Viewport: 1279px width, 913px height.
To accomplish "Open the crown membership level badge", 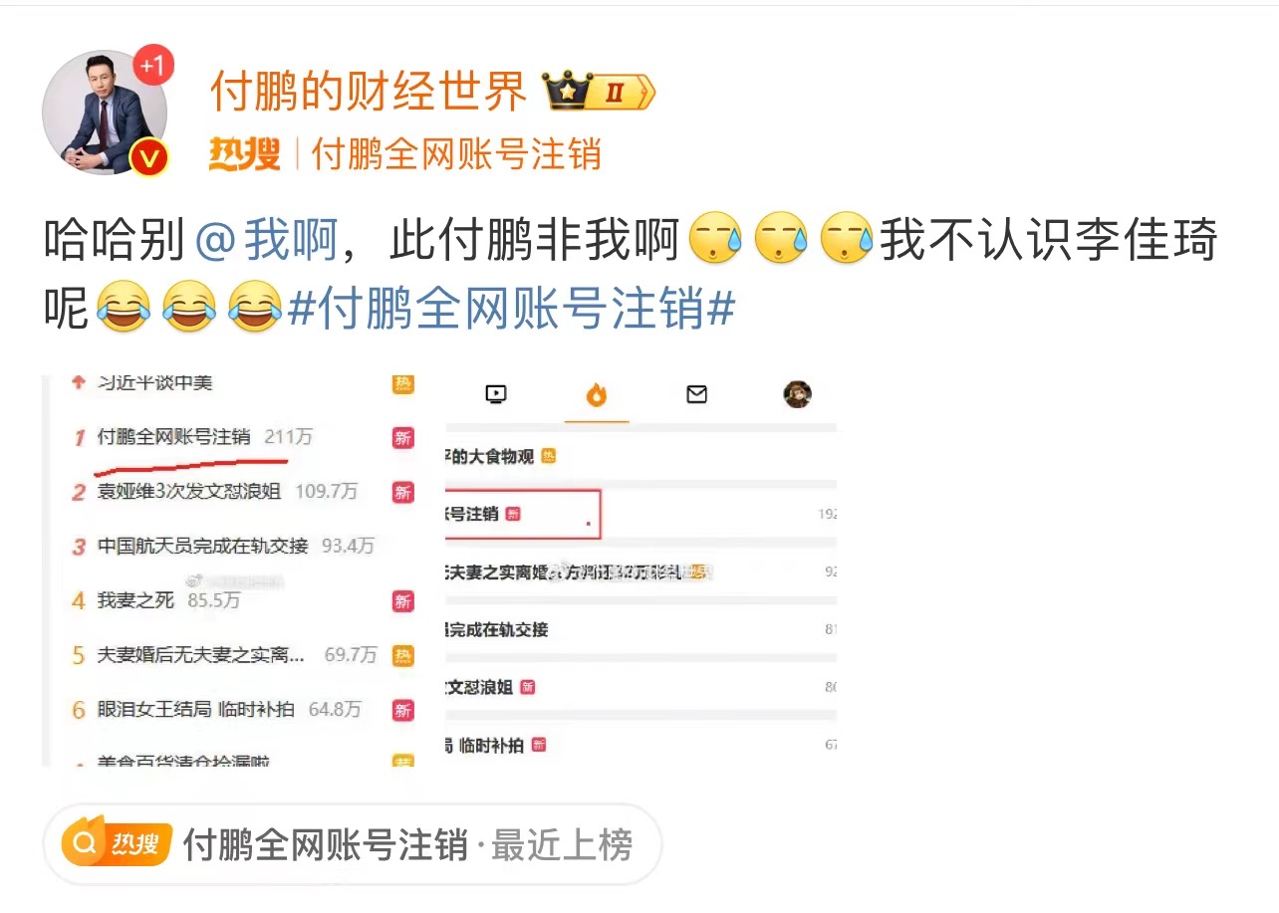I will pyautogui.click(x=599, y=93).
